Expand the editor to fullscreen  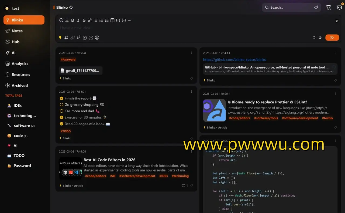point(314,38)
